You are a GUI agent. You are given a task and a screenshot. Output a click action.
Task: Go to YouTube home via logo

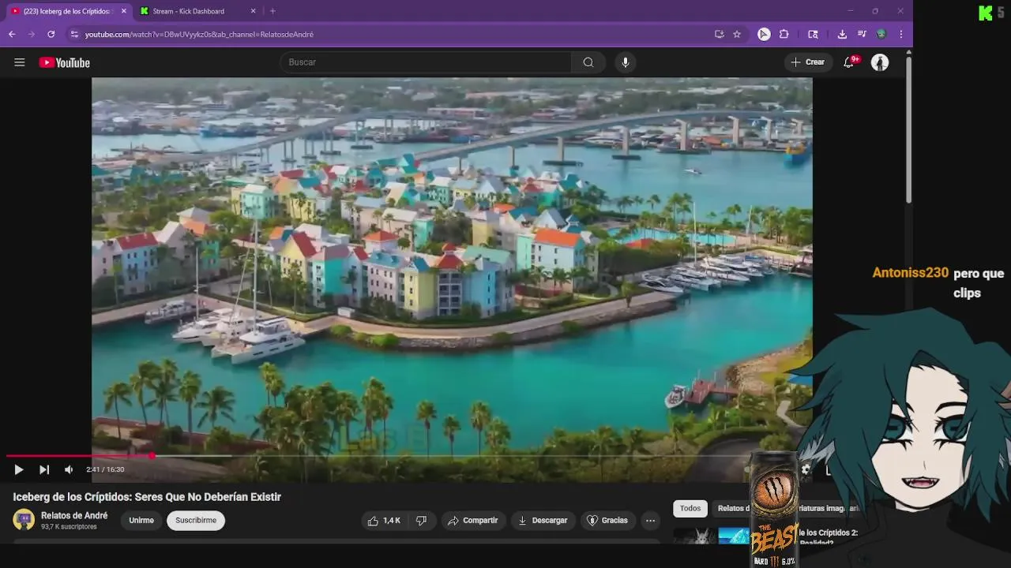point(64,62)
